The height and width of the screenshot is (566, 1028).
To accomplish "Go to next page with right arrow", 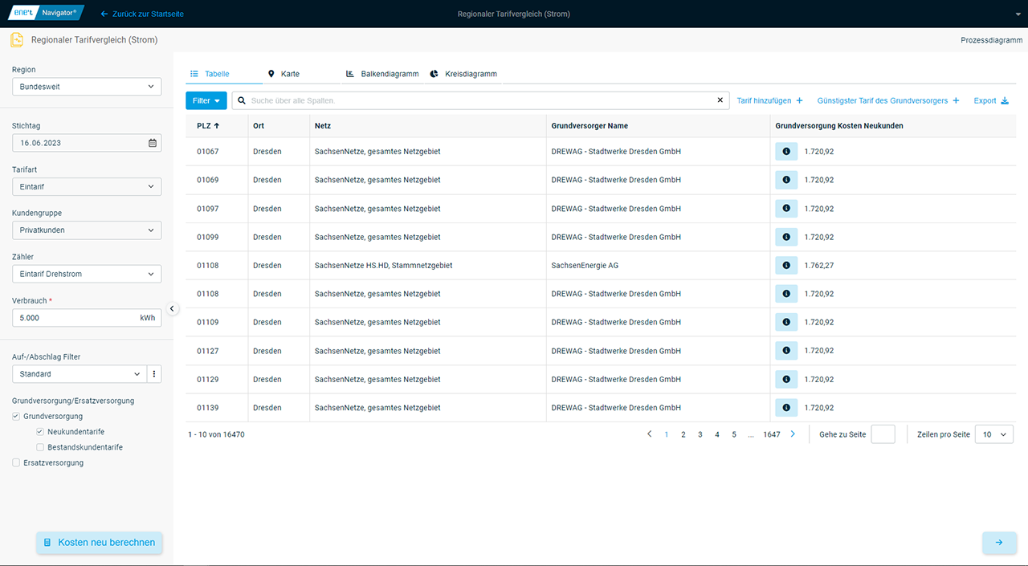I will pos(793,434).
